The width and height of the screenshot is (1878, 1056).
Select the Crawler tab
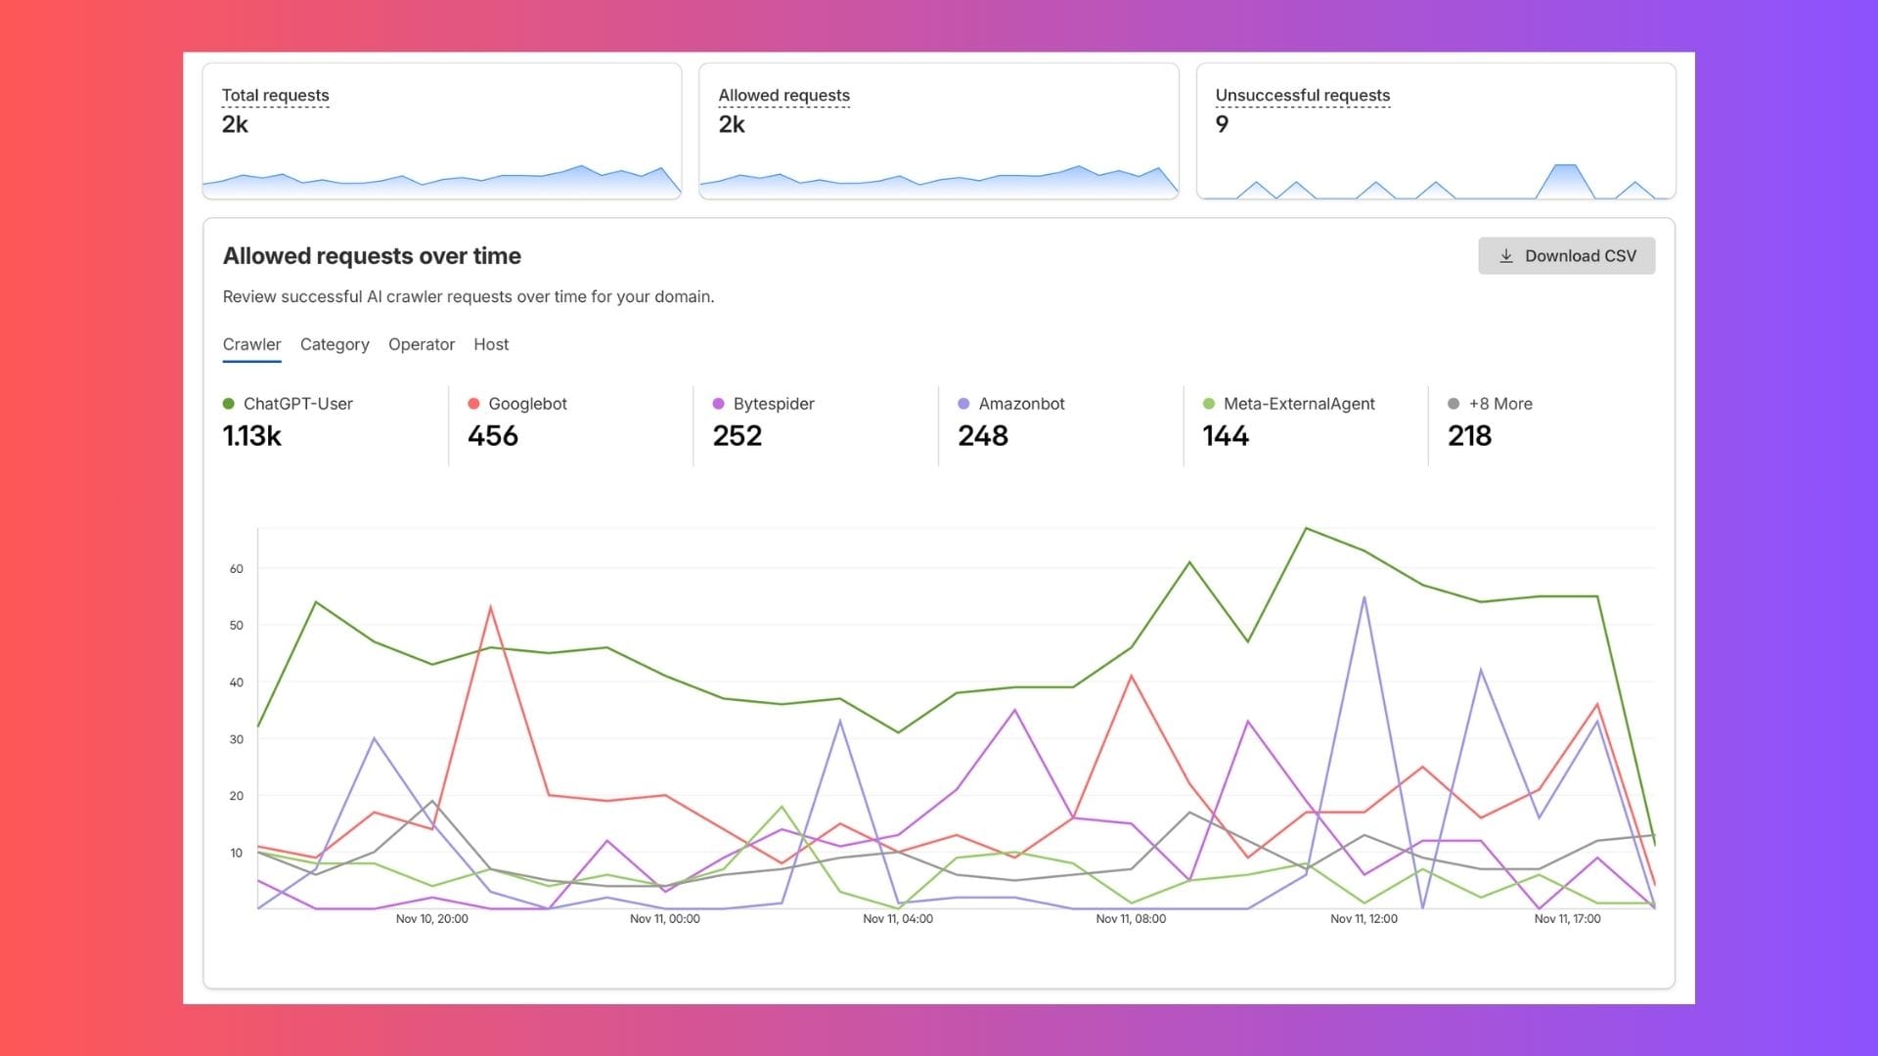pos(251,344)
